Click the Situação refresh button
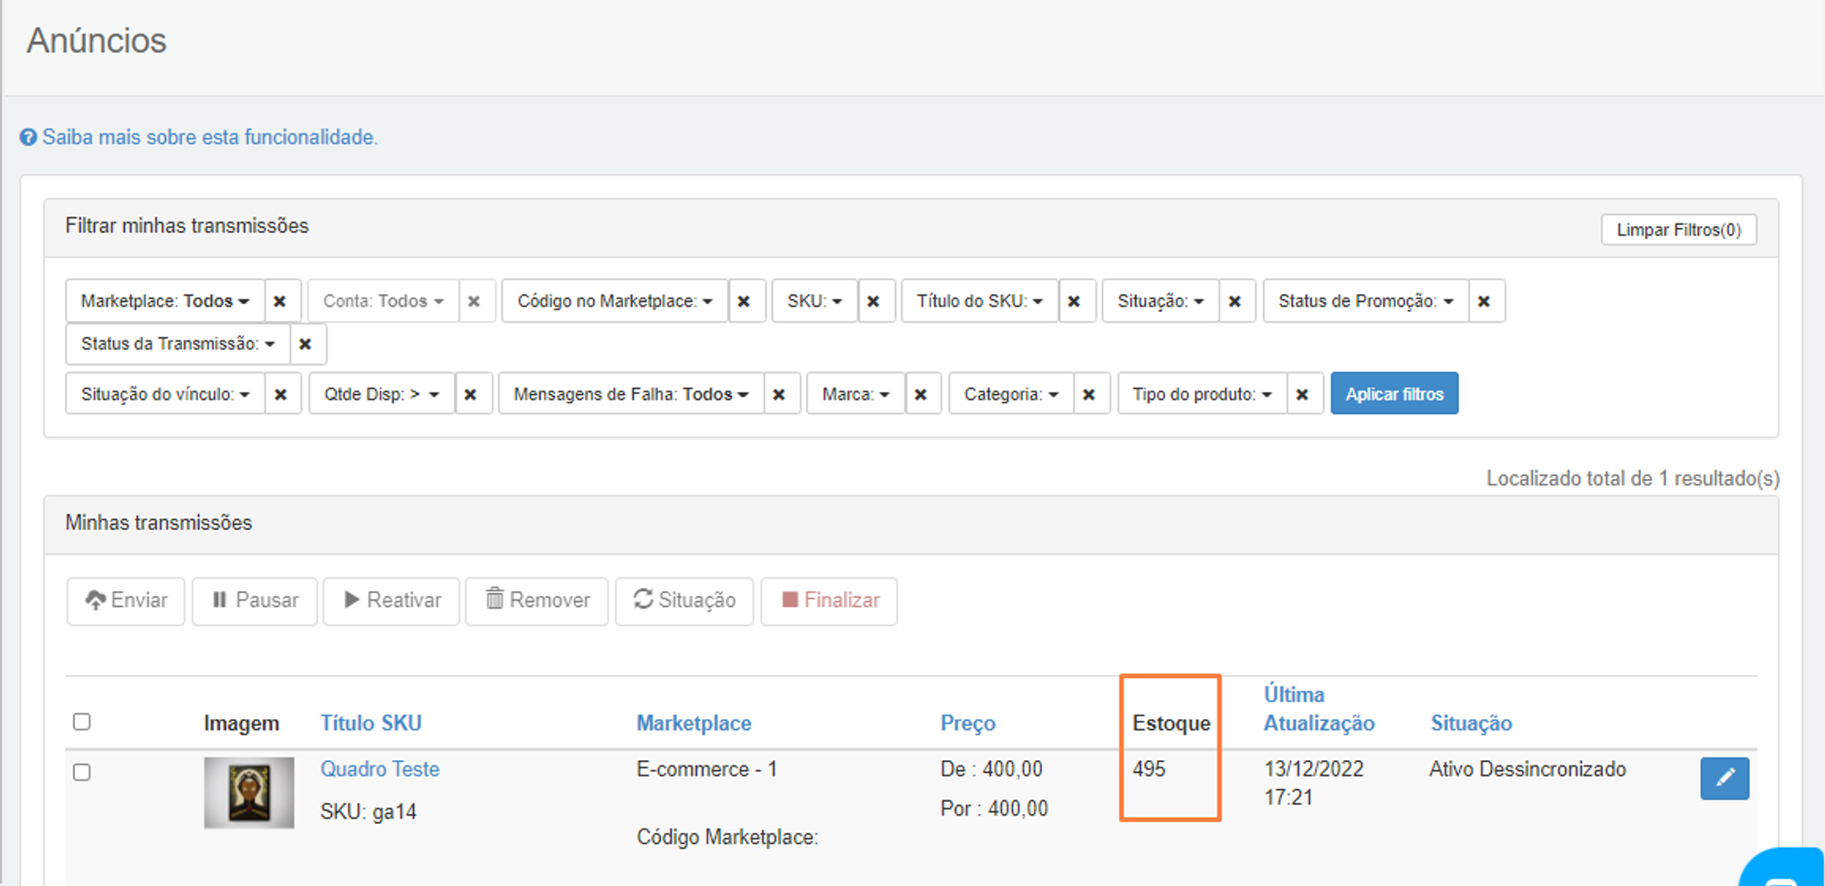 click(684, 600)
